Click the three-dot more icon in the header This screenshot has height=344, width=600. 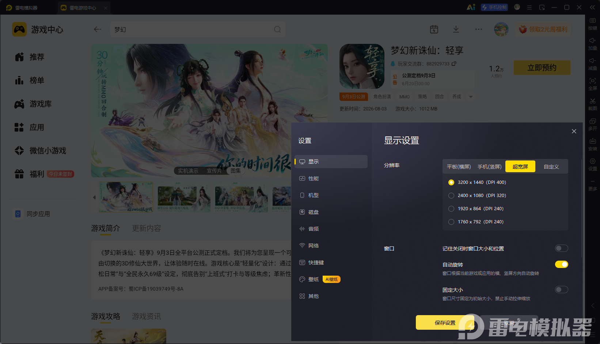(x=478, y=29)
